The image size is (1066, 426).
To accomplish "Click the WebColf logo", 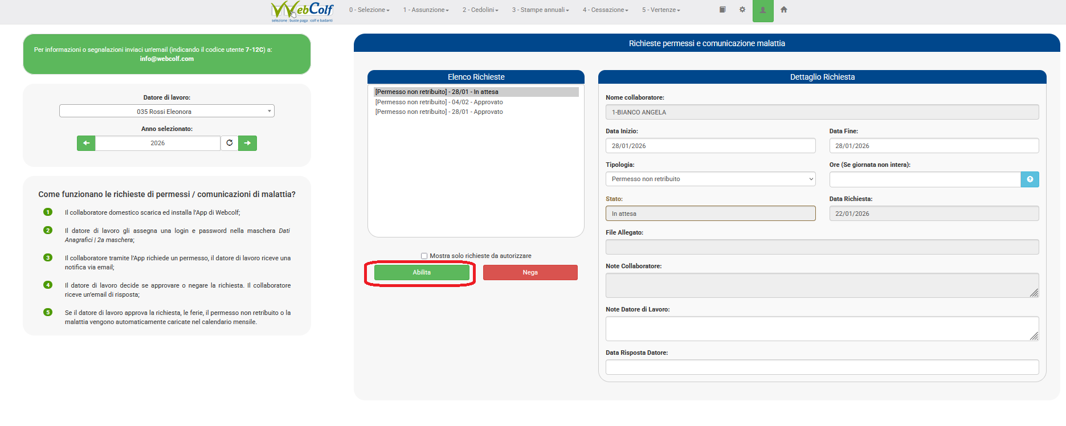I will 302,11.
